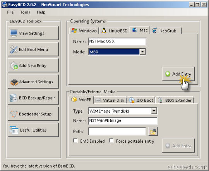Switch to the Windows tab

(x=84, y=31)
